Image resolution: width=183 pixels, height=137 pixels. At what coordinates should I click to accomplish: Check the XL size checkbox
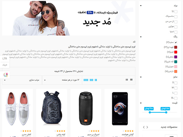[x=176, y=98]
